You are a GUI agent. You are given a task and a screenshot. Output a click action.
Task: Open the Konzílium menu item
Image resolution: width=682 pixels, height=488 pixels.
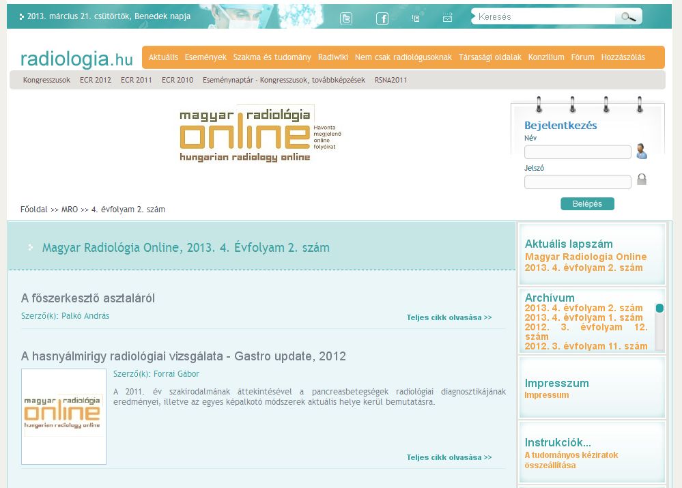click(546, 57)
